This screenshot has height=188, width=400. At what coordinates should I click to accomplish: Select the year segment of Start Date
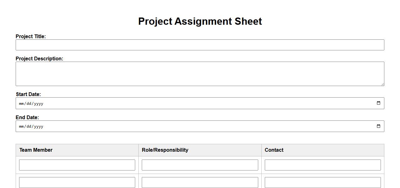(38, 104)
